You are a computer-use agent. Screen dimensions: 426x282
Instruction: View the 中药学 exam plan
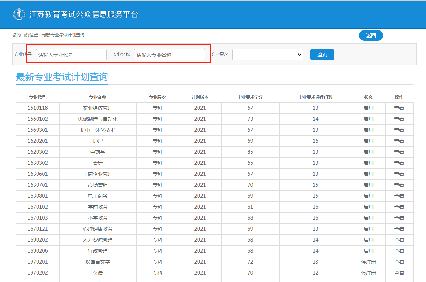tap(399, 152)
